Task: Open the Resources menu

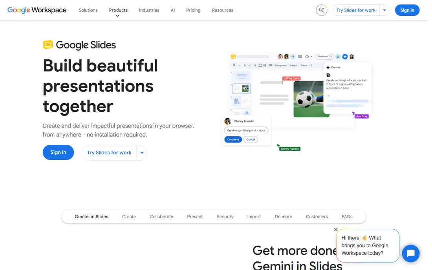Action: coord(223,10)
